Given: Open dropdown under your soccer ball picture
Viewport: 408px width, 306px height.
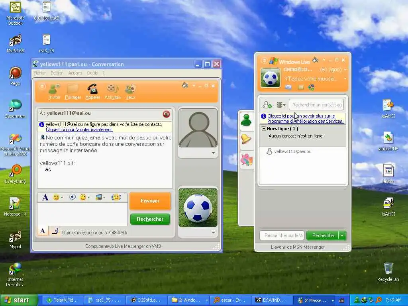Looking at the screenshot, I should coord(214,232).
